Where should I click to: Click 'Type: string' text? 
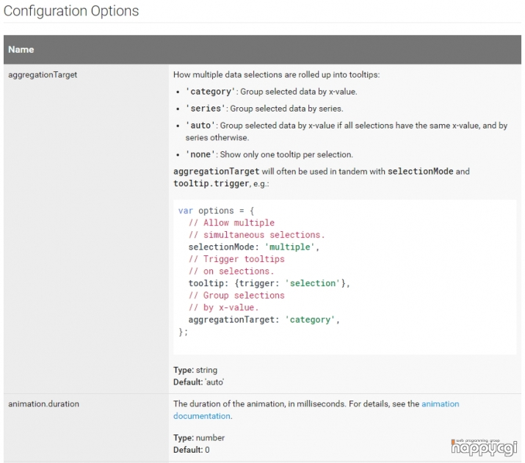[195, 370]
